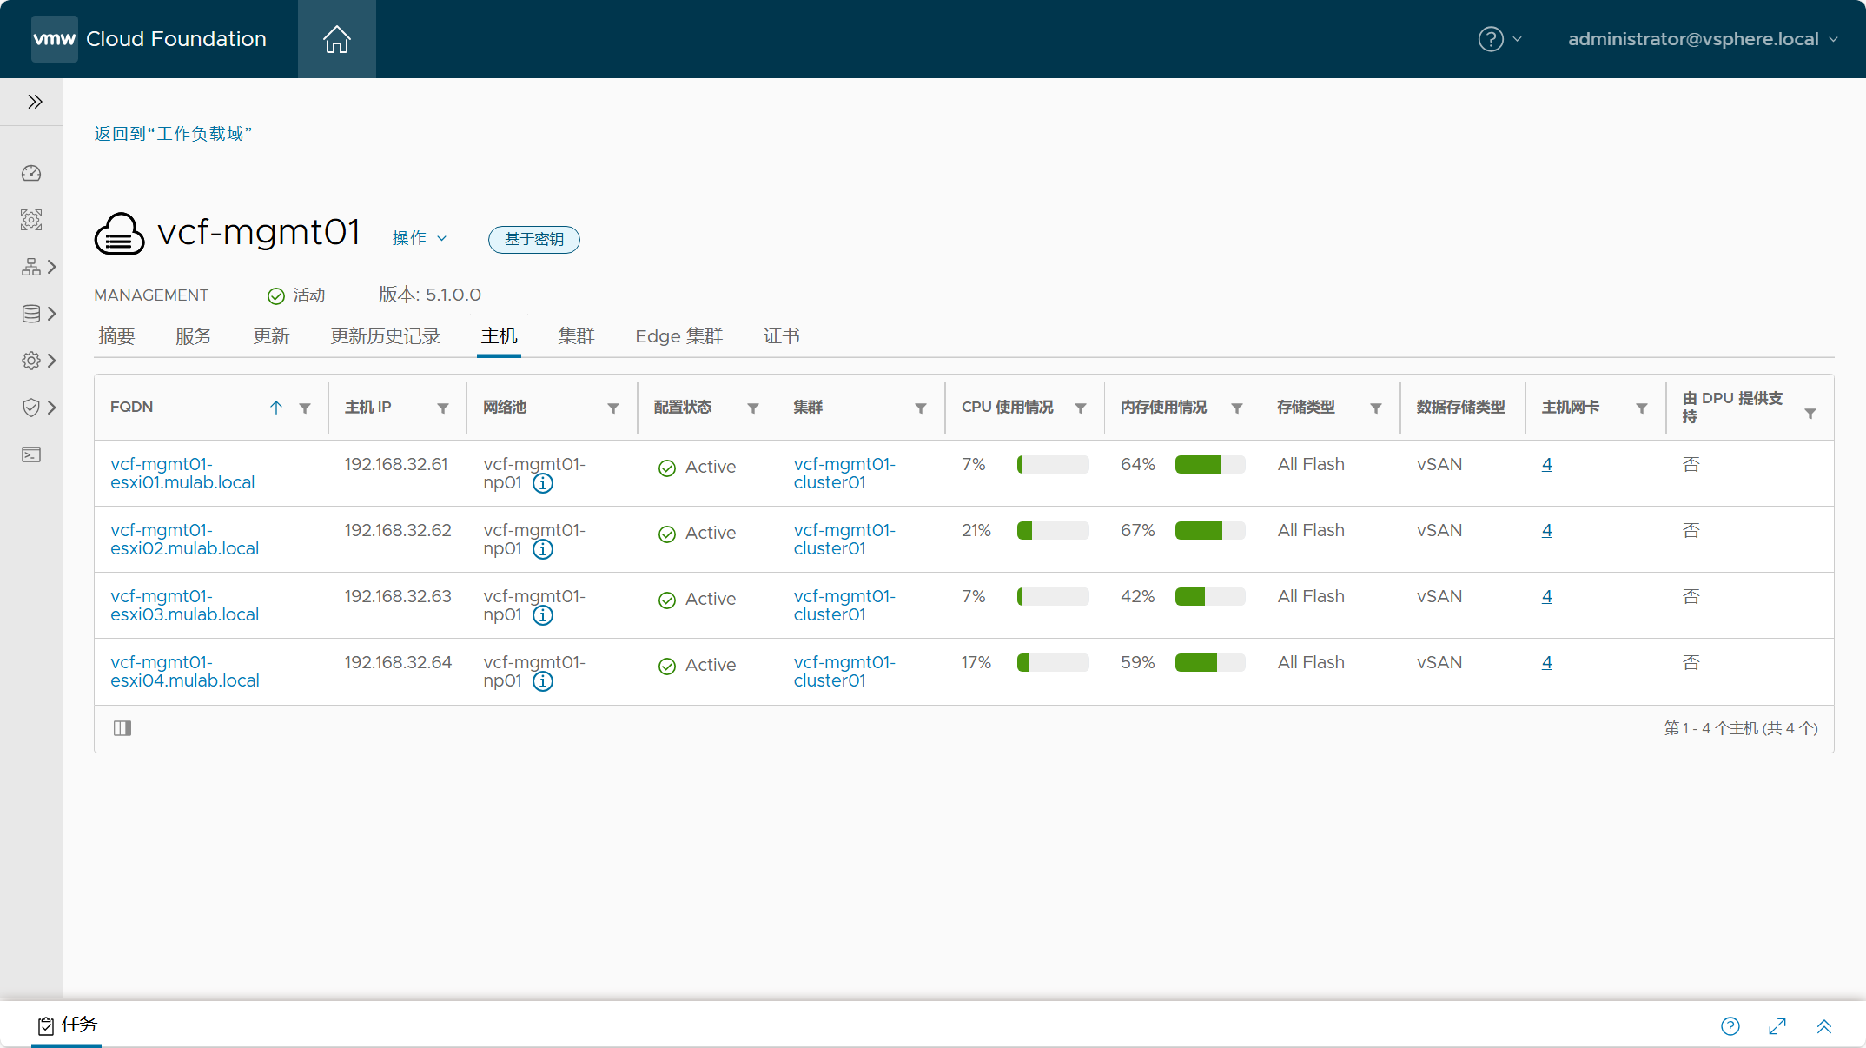Click vcf-mgmt01-cluster01 cluster link
The image size is (1866, 1048).
point(846,472)
